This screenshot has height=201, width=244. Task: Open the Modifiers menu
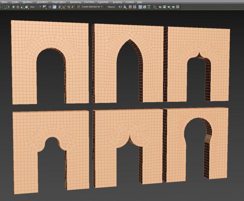pyautogui.click(x=28, y=2)
